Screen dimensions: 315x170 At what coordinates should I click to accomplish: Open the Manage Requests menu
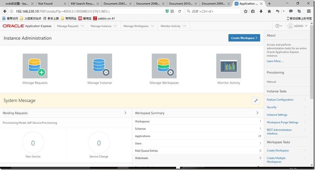coord(68,26)
